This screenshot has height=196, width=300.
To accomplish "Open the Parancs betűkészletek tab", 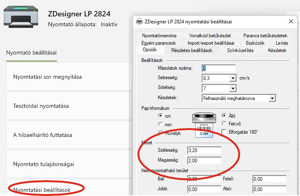I will [x=265, y=36].
